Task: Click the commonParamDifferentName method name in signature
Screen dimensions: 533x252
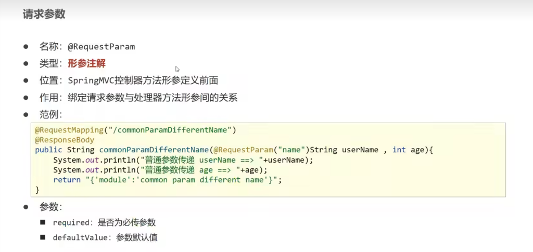Action: (154, 150)
